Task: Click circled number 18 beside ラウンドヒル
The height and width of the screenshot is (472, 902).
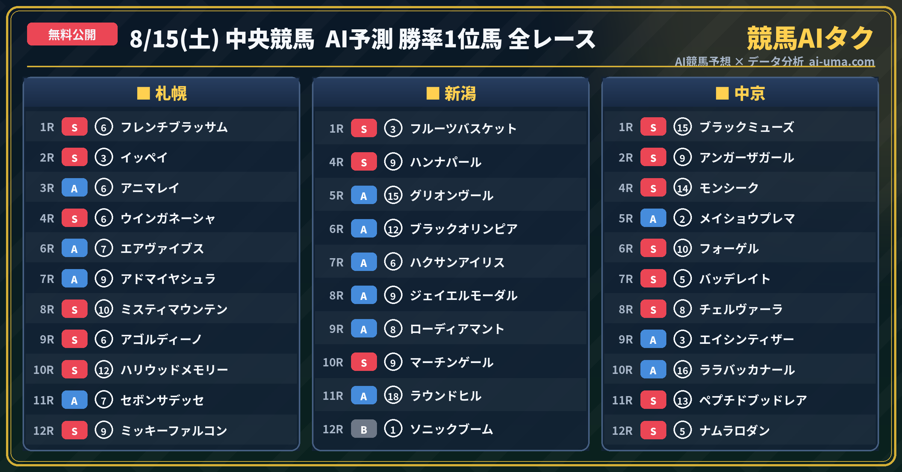Action: [393, 396]
